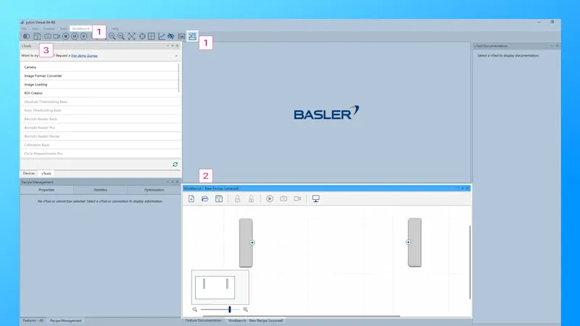Click the record button in the main toolbar

pyautogui.click(x=83, y=36)
